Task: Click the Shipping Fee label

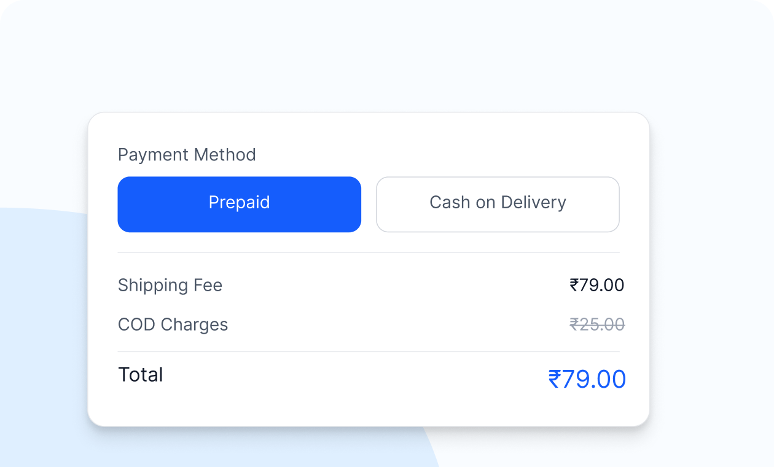Action: click(x=170, y=285)
